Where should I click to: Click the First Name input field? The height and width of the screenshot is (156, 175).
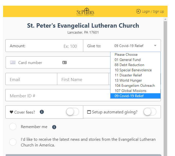coord(83,79)
